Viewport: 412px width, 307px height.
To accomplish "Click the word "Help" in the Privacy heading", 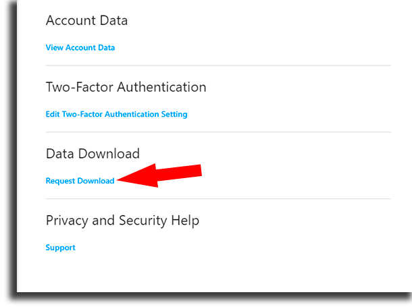I will tap(185, 221).
